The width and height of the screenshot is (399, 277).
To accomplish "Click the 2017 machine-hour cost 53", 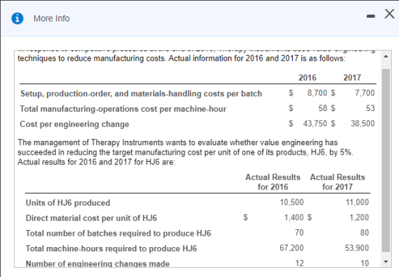I will point(370,108).
